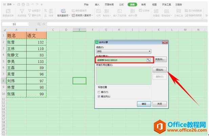Open the 文件 menu
Image resolution: width=209 pixels, height=136 pixels.
click(x=9, y=4)
